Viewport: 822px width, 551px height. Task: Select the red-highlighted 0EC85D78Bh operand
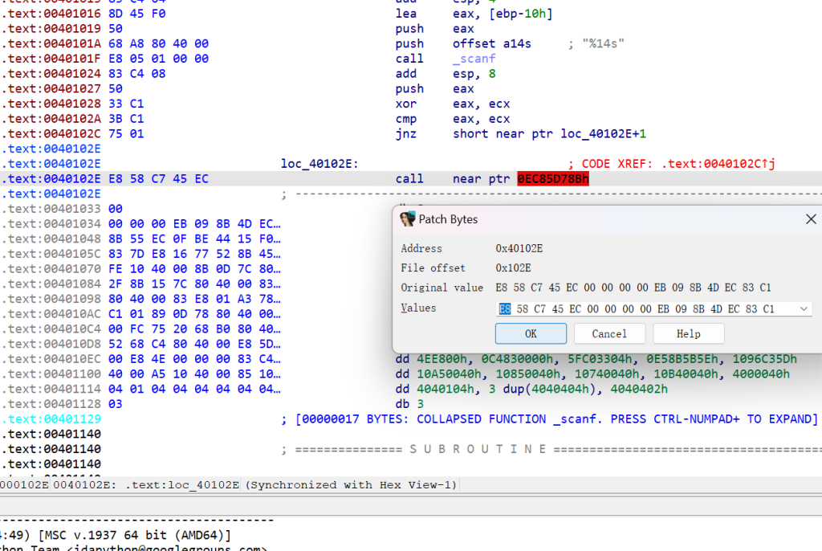pyautogui.click(x=553, y=179)
